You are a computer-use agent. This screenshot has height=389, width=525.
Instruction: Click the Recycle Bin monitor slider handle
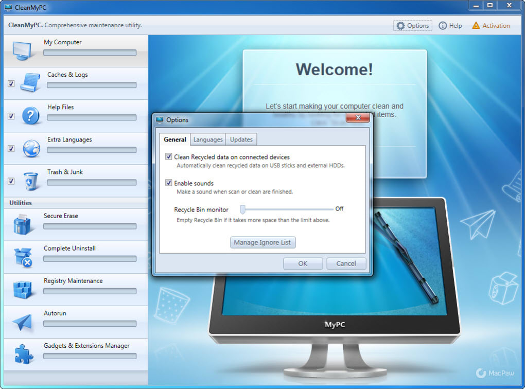pos(243,209)
